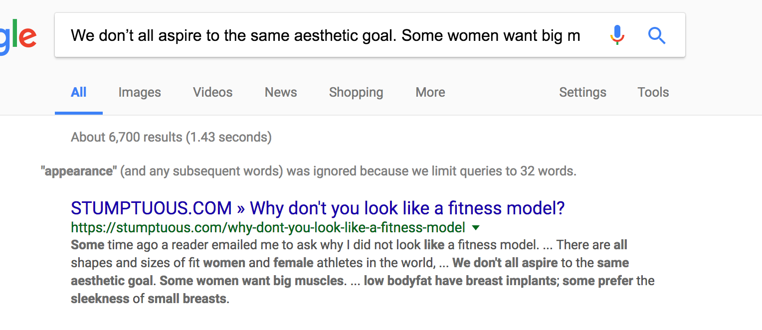Click the Google logo

tap(18, 36)
